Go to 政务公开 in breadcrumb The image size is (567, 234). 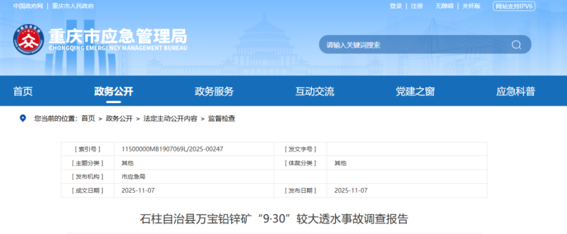[119, 118]
